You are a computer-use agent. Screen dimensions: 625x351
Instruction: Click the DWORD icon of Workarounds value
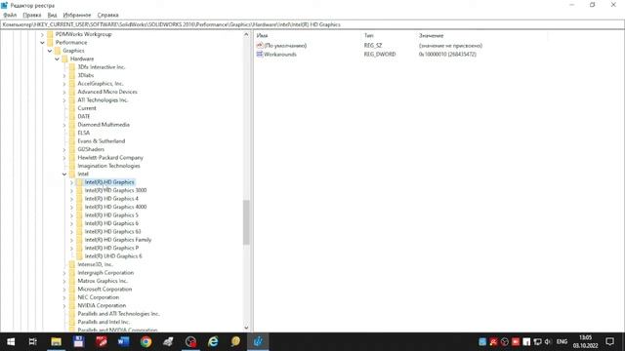260,55
